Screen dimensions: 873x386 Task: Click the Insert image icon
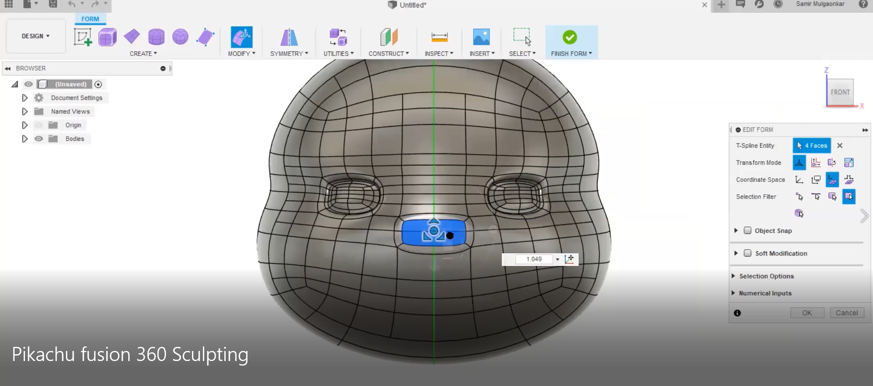[x=481, y=37]
